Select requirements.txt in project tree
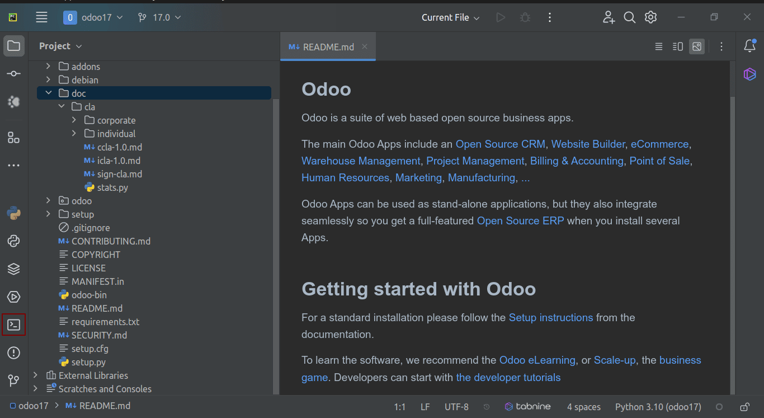Screen dimensions: 764x418 (x=98, y=321)
